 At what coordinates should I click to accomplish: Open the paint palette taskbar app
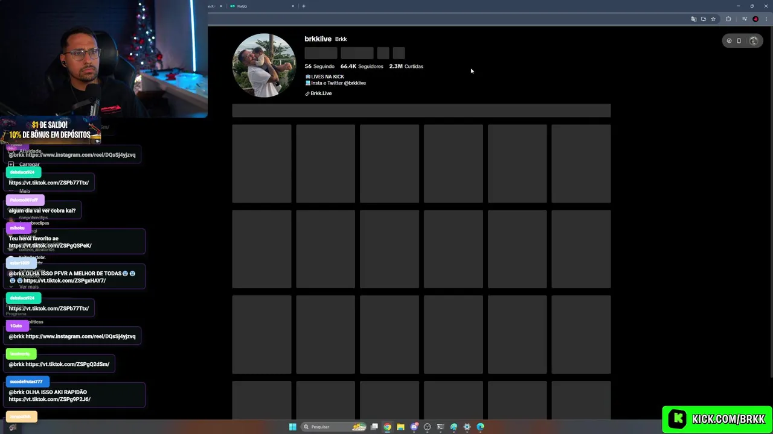(454, 427)
